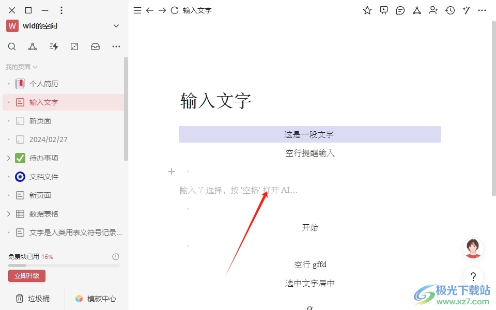Click the sidebar vertical scrollbar
This screenshot has width=496, height=310.
tap(126, 109)
